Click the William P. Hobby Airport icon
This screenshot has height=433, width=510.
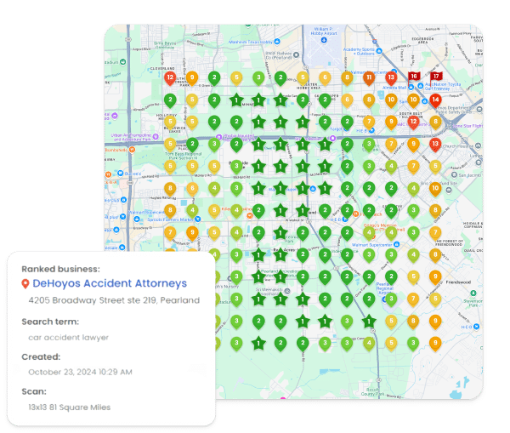click(324, 40)
